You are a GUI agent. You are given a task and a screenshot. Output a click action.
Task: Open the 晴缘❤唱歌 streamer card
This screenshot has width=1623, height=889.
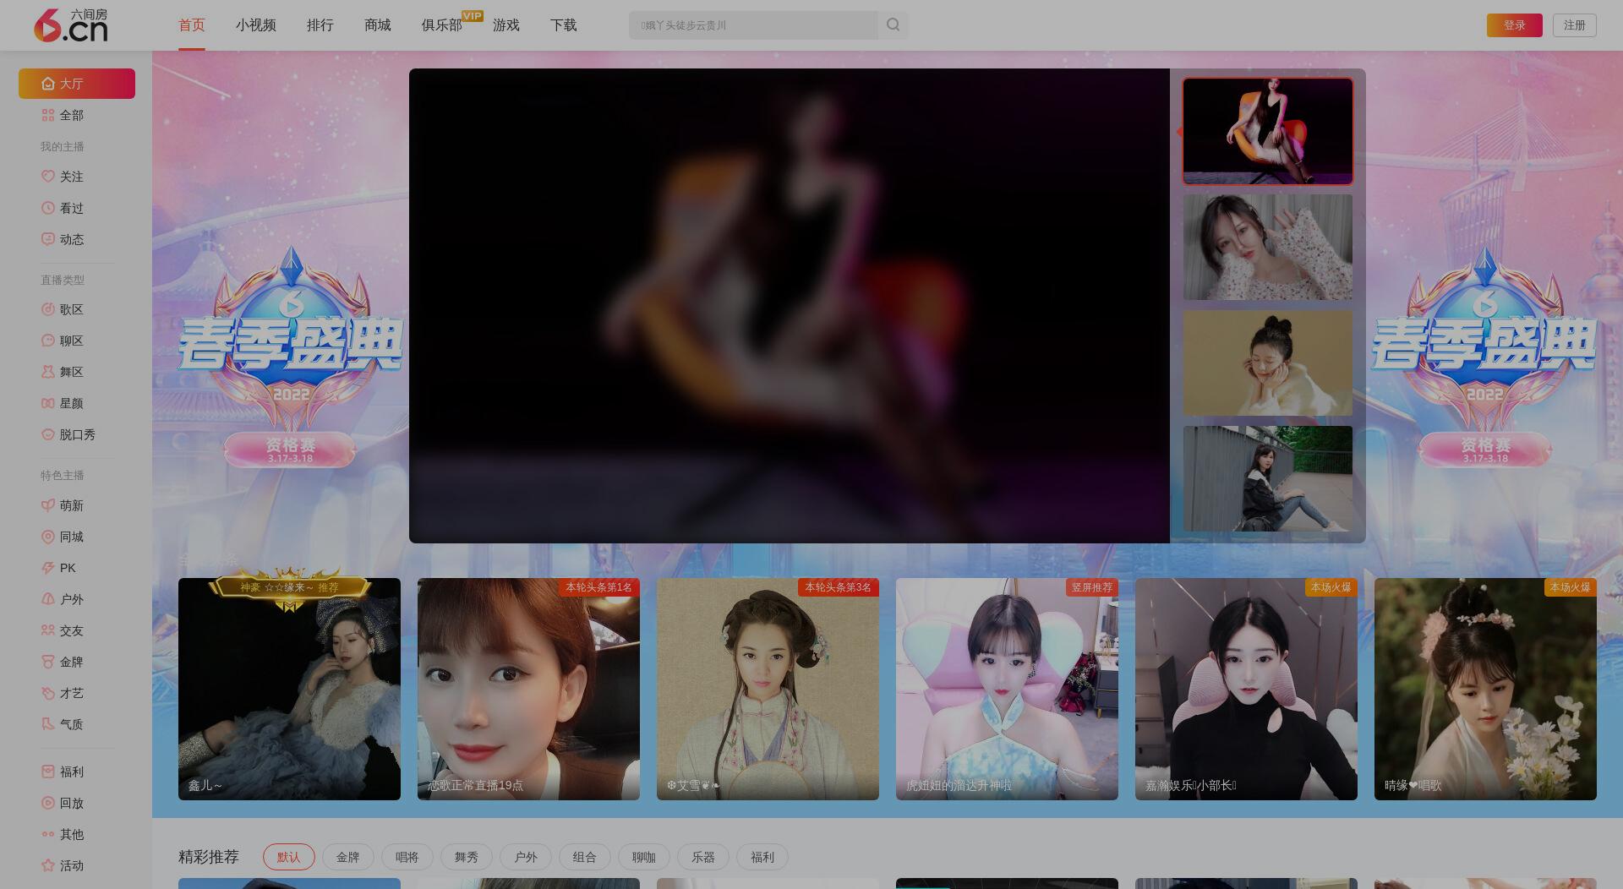coord(1485,689)
